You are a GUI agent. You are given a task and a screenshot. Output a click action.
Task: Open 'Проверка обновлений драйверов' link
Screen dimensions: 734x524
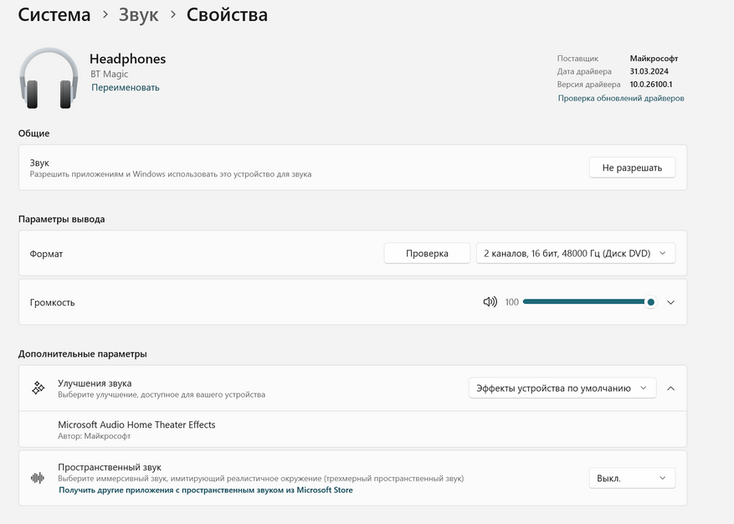(621, 98)
